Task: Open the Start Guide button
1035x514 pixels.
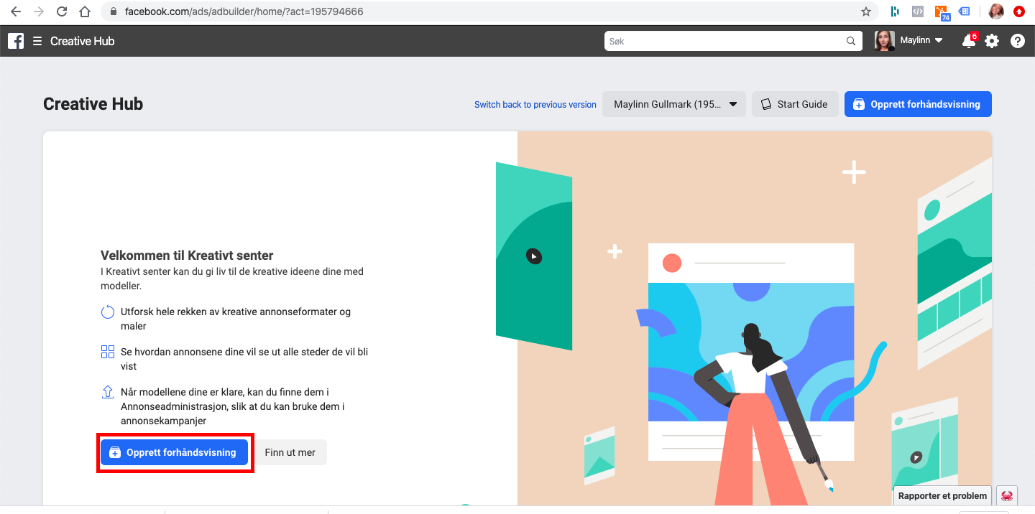Action: click(x=795, y=104)
